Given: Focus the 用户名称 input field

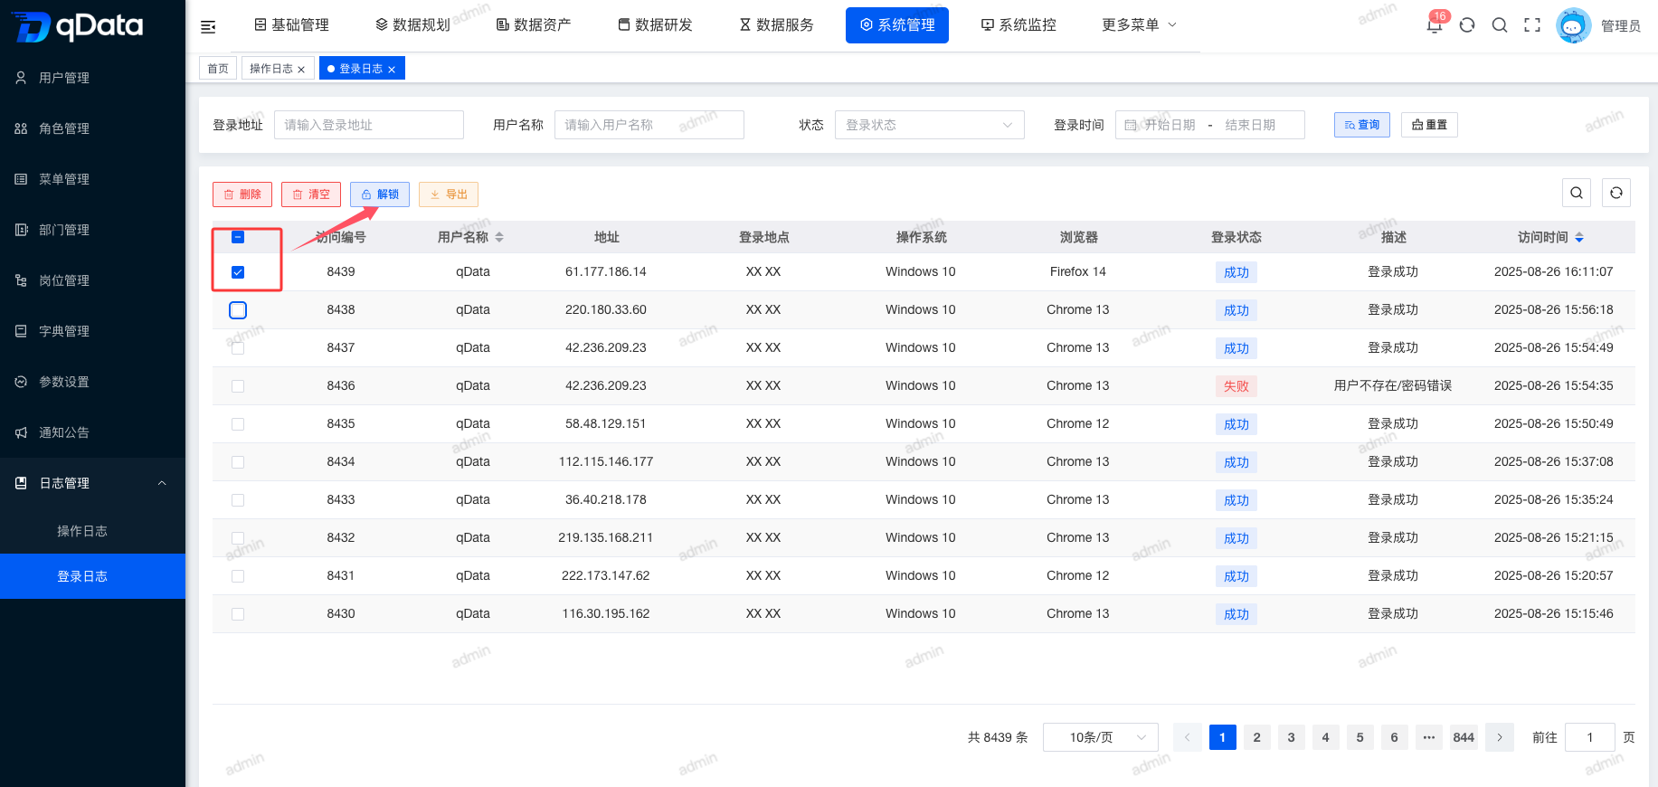Looking at the screenshot, I should (x=649, y=125).
